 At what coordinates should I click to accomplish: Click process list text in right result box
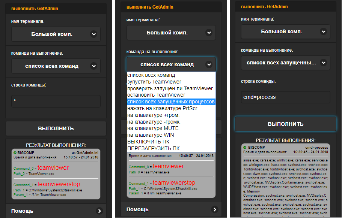click(x=286, y=187)
